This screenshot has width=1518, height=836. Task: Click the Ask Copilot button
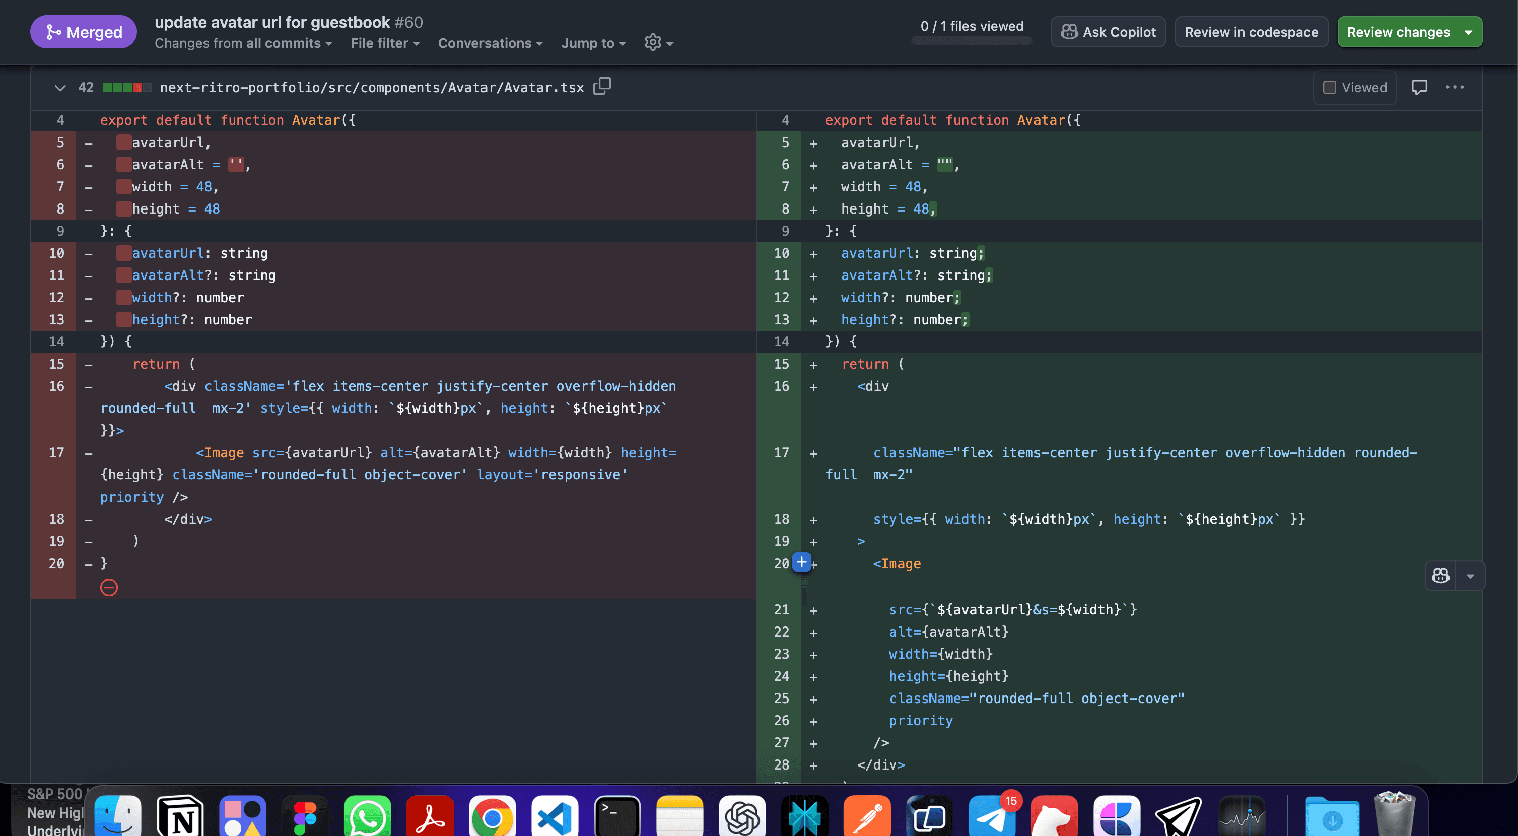1108,32
